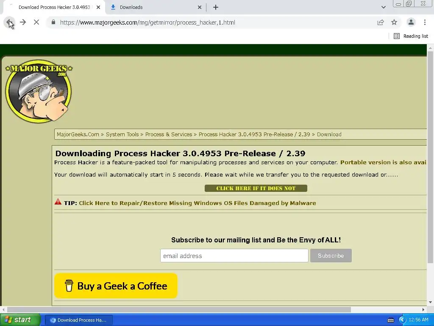
Task: Open System Tools breadcrumb link
Action: coord(122,135)
